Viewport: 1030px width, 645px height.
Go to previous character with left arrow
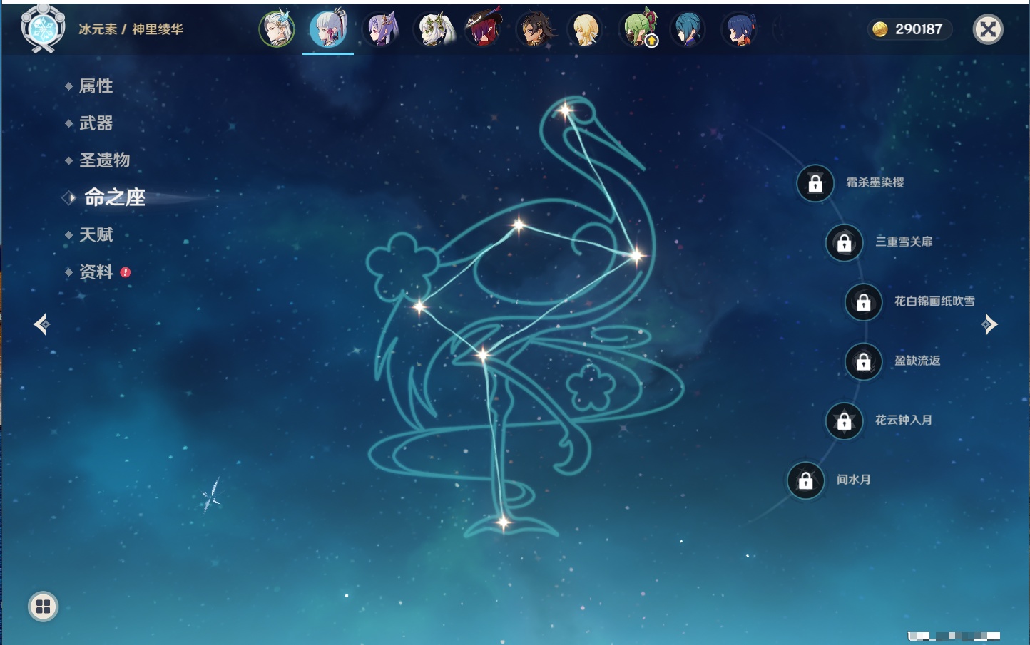point(41,324)
